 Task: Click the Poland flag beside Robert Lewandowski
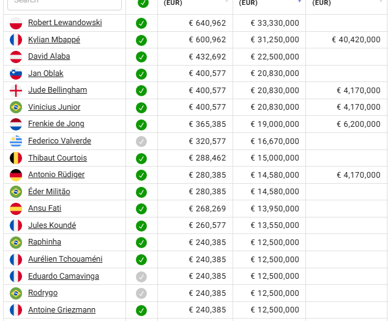click(x=16, y=23)
